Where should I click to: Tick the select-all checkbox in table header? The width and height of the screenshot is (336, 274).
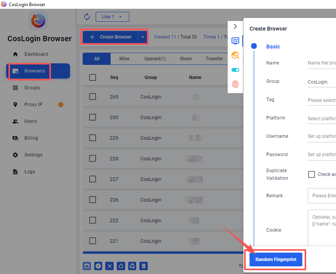point(93,77)
